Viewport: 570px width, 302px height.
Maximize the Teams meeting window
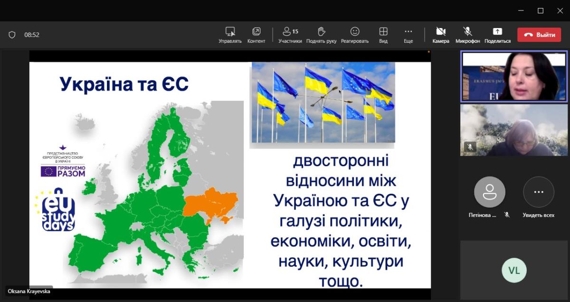point(541,10)
